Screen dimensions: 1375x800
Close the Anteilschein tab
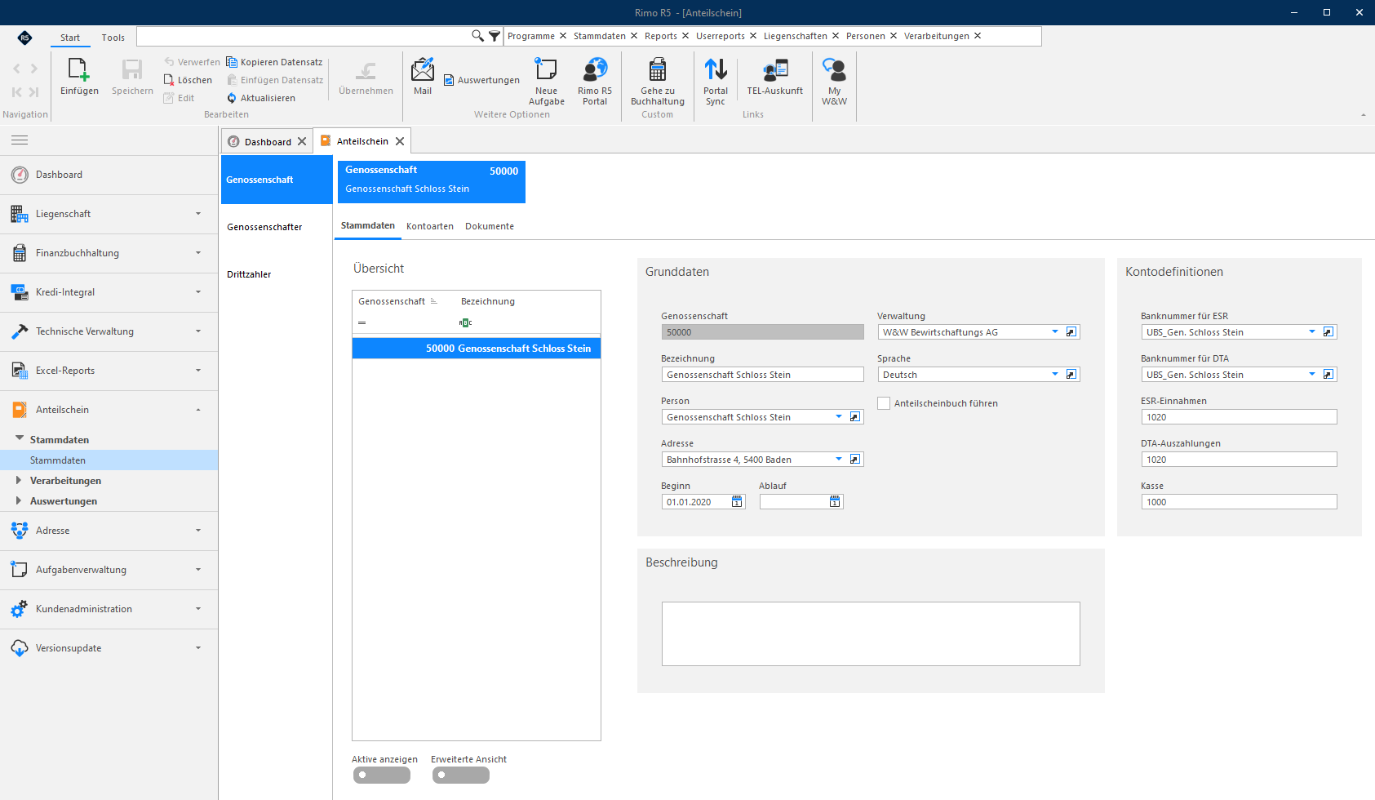pos(400,141)
